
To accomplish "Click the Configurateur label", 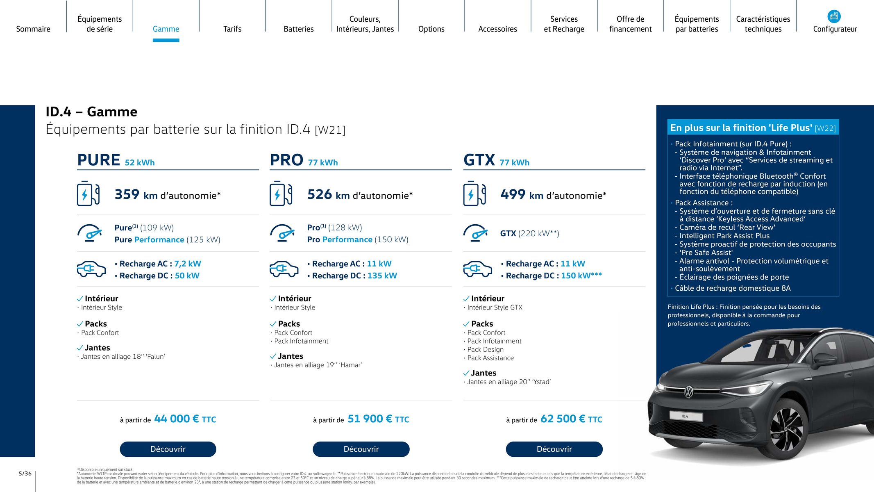I will pyautogui.click(x=835, y=29).
